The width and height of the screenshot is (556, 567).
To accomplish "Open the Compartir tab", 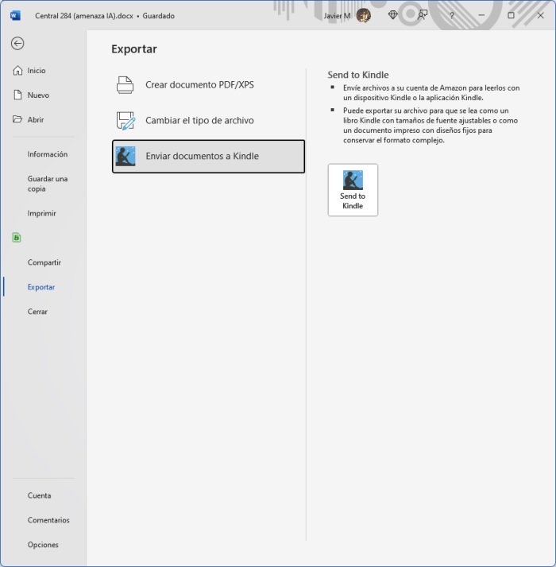I will pyautogui.click(x=44, y=262).
